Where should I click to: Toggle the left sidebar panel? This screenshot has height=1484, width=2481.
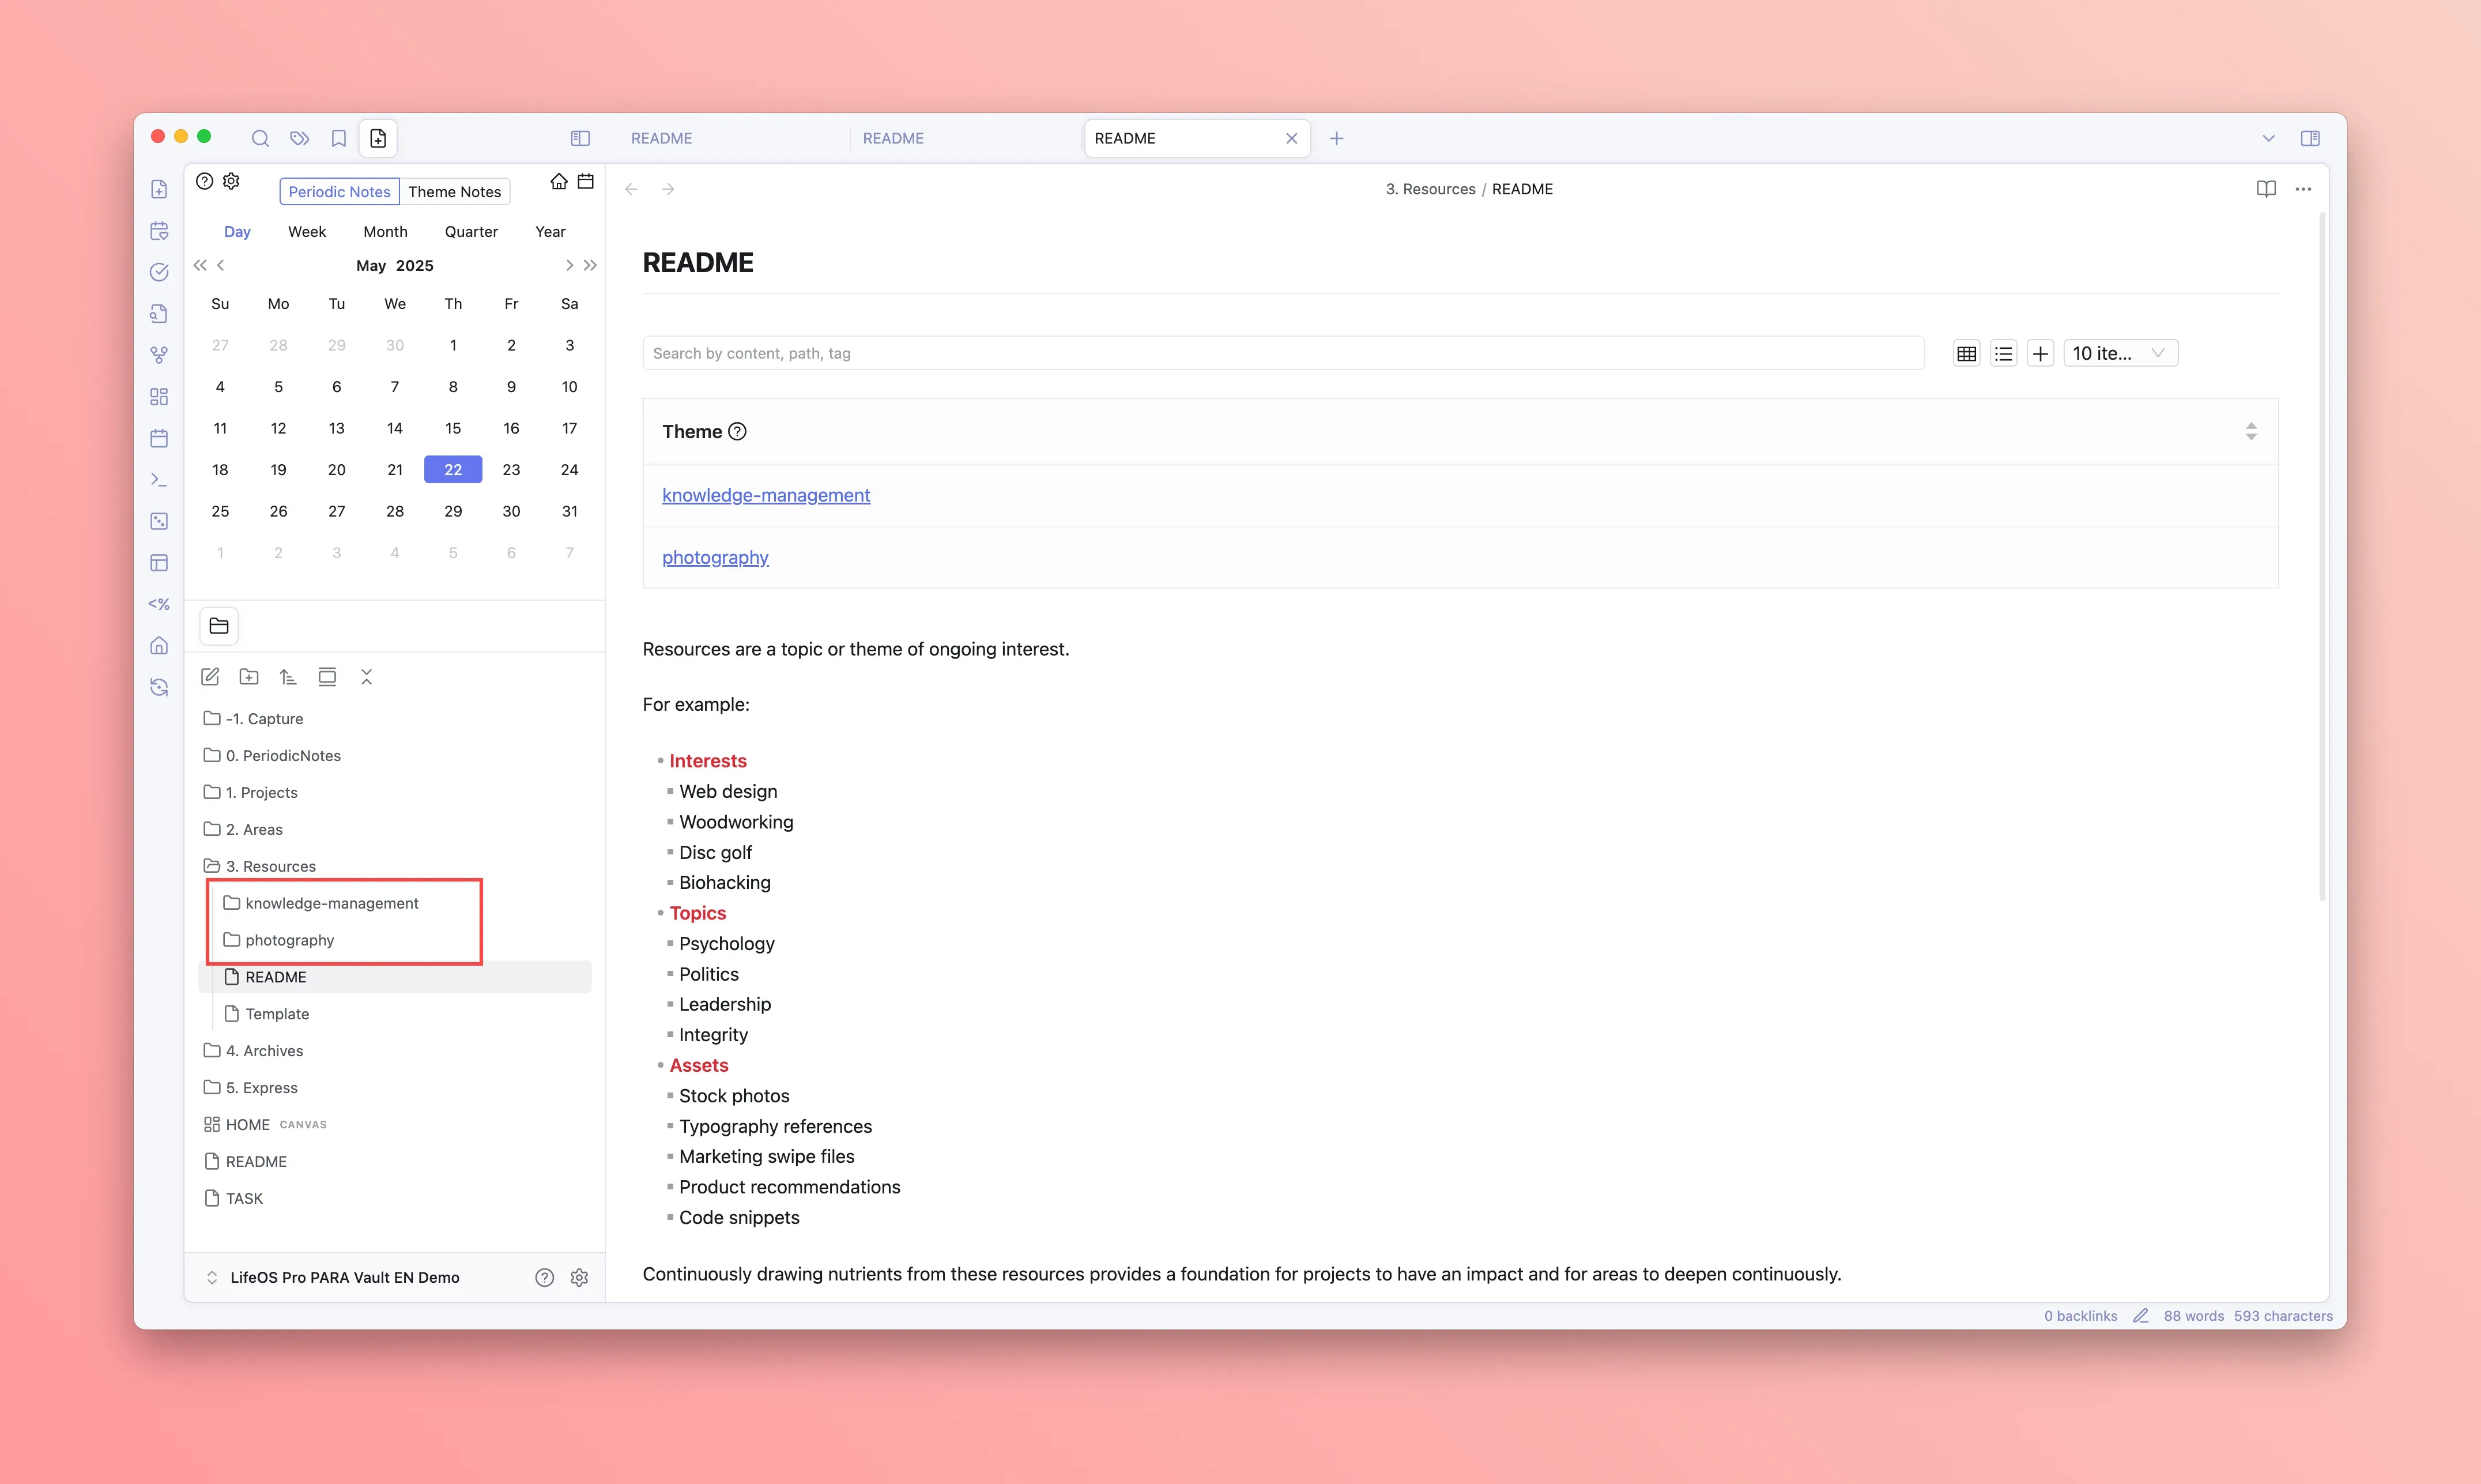[580, 138]
